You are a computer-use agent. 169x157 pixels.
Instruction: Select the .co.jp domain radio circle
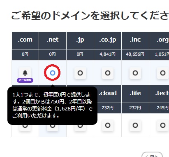(108, 73)
